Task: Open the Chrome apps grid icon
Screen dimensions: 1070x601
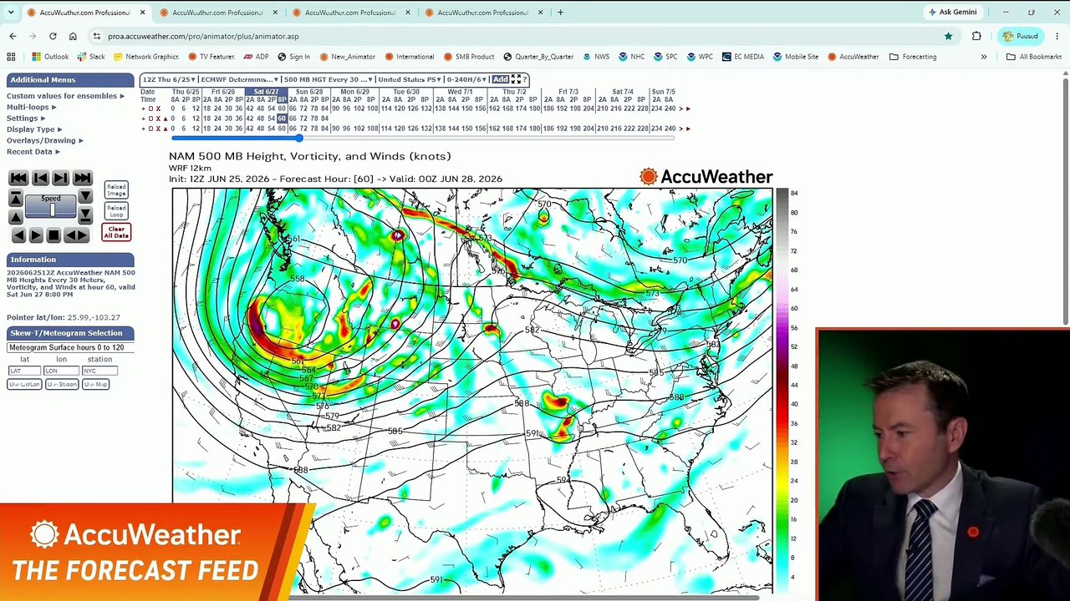Action: (x=11, y=57)
